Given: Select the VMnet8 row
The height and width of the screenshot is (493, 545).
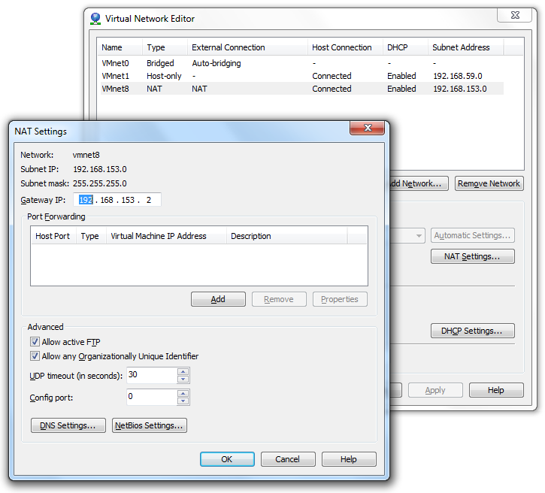Looking at the screenshot, I should point(301,89).
